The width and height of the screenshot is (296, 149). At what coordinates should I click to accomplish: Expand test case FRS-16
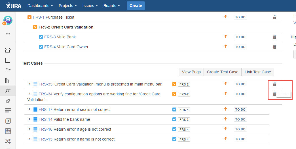click(x=29, y=129)
